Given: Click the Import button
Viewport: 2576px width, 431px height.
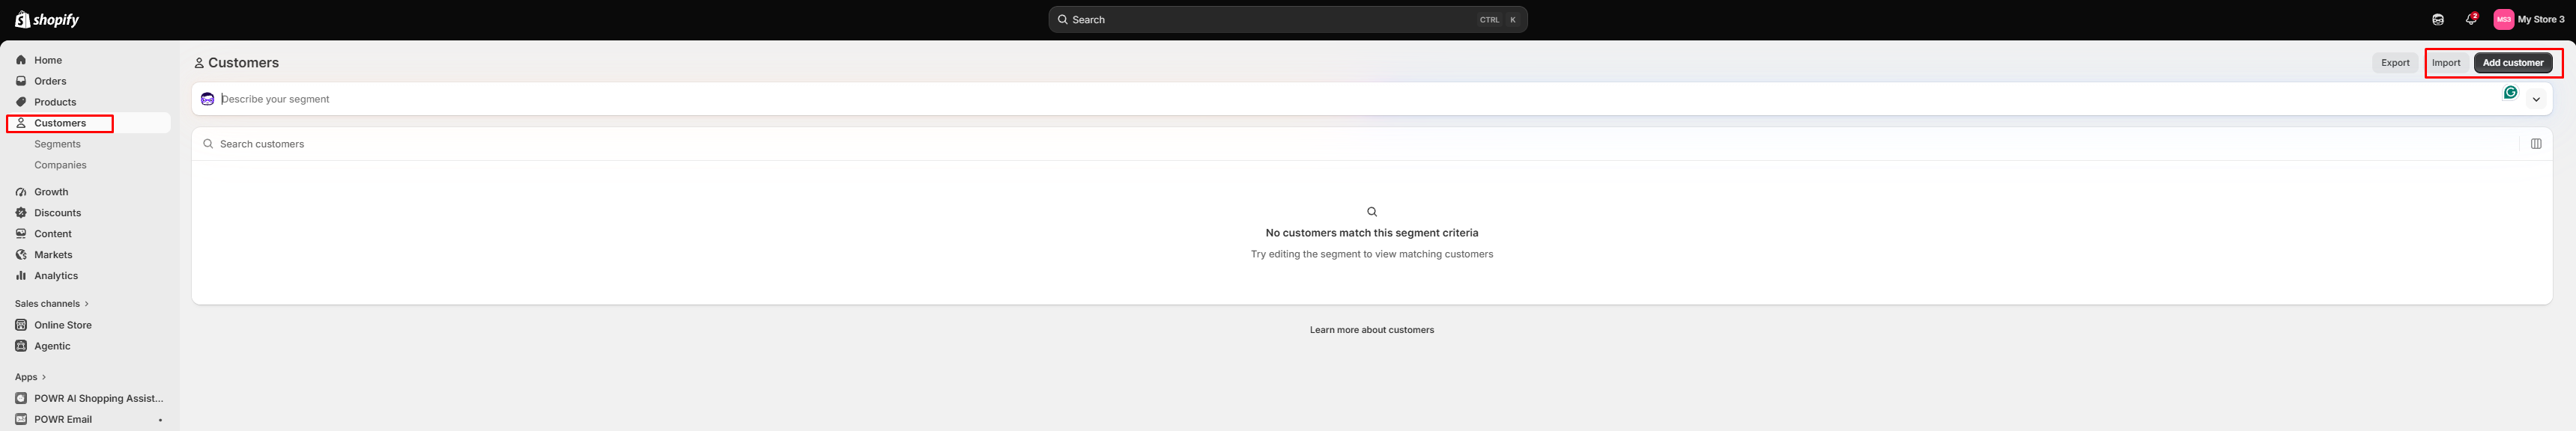Looking at the screenshot, I should 2446,62.
